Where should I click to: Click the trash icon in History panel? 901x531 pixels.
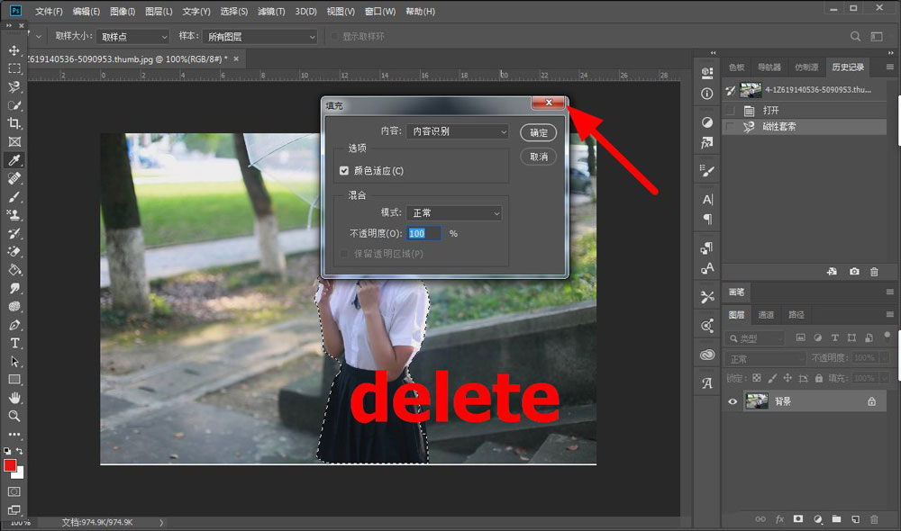873,272
